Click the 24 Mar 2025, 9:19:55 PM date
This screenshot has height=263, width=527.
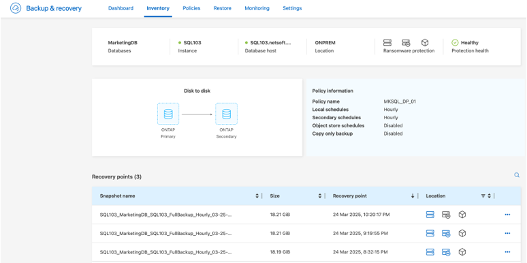[x=360, y=233]
